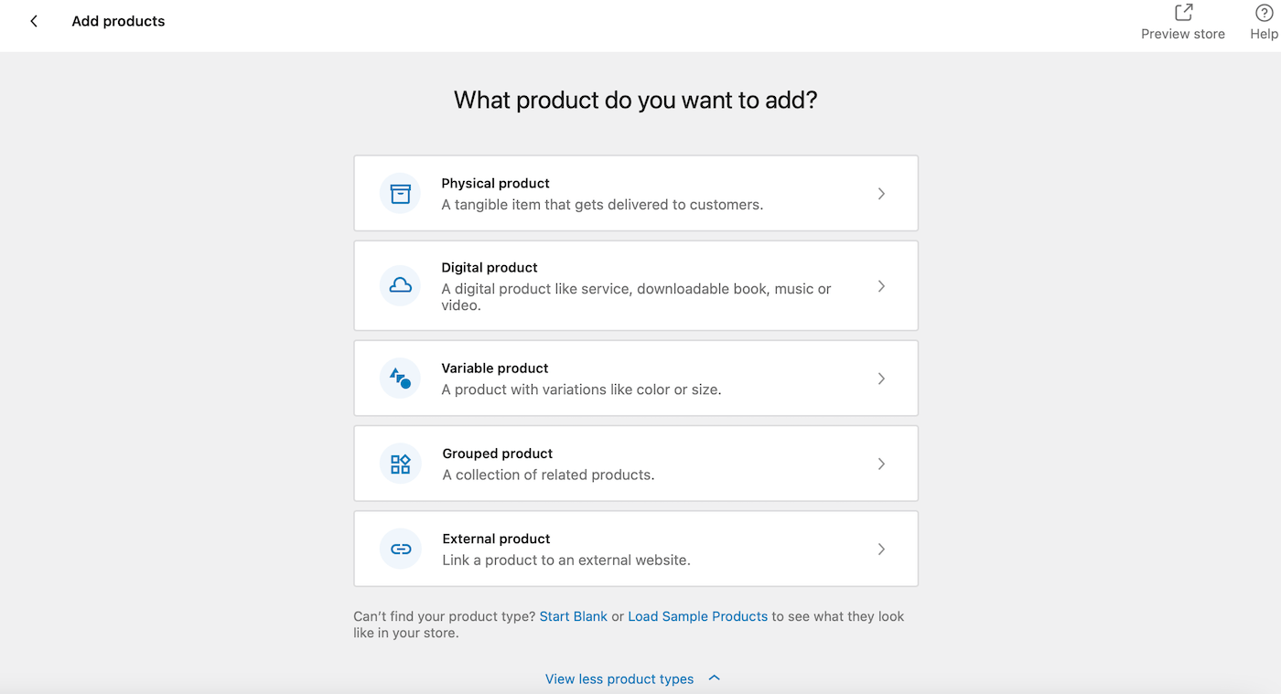The image size is (1281, 694).
Task: Open Preview store from the top bar
Action: point(1182,21)
